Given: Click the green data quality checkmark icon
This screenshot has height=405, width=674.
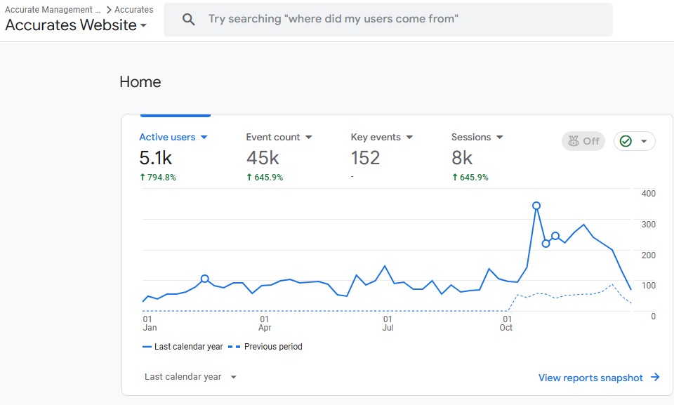Looking at the screenshot, I should click(x=626, y=141).
